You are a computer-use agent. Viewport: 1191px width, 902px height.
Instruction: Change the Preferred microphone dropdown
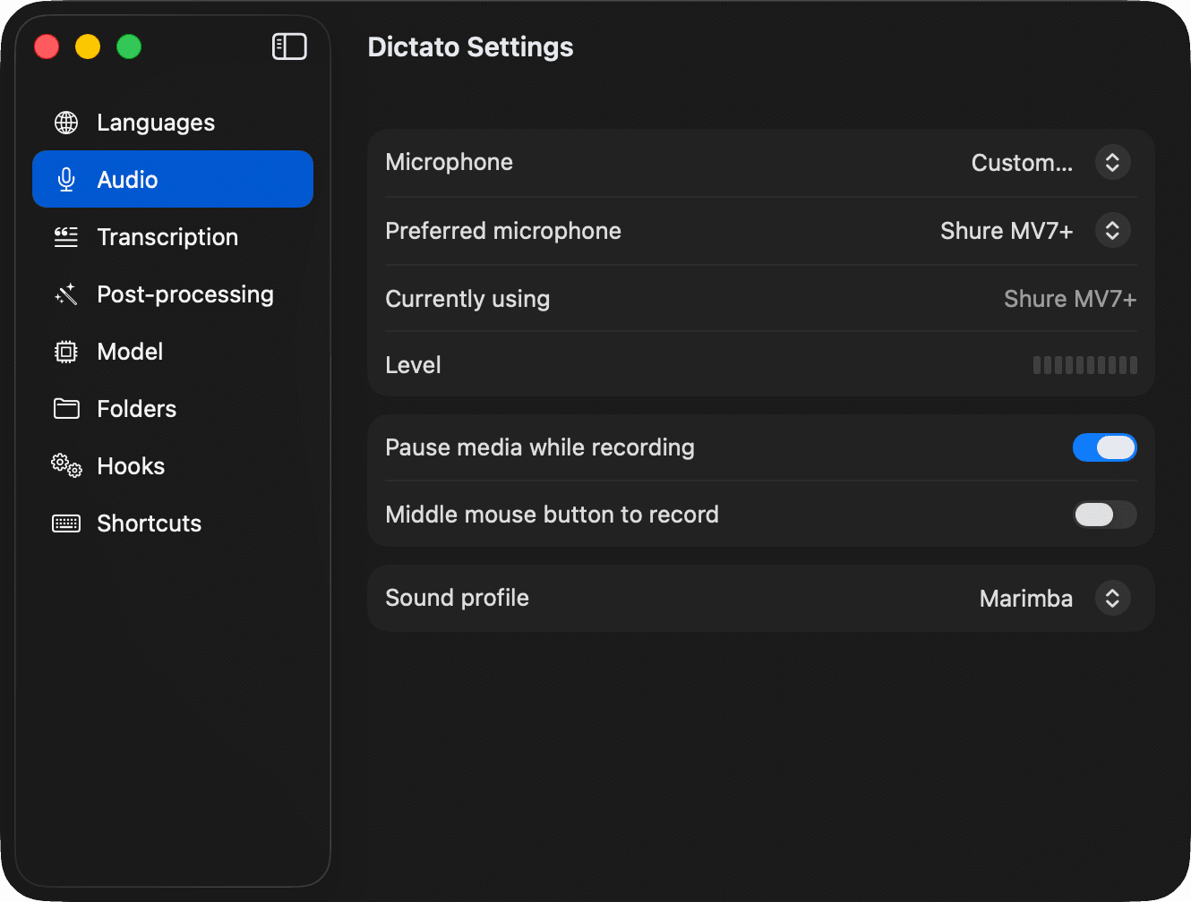tap(1112, 231)
